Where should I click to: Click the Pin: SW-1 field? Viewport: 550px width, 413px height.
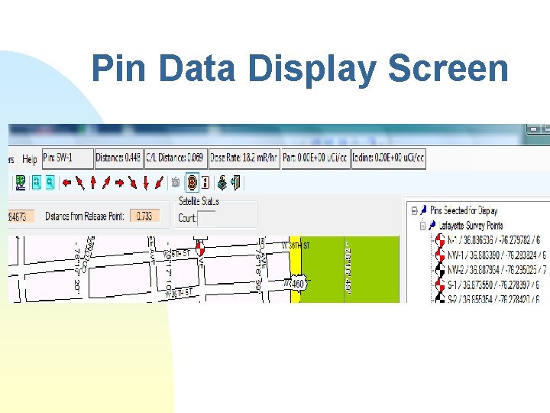(68, 159)
